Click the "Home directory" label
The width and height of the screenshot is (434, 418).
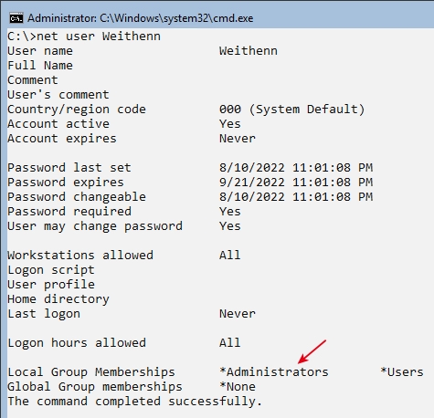[x=58, y=299]
